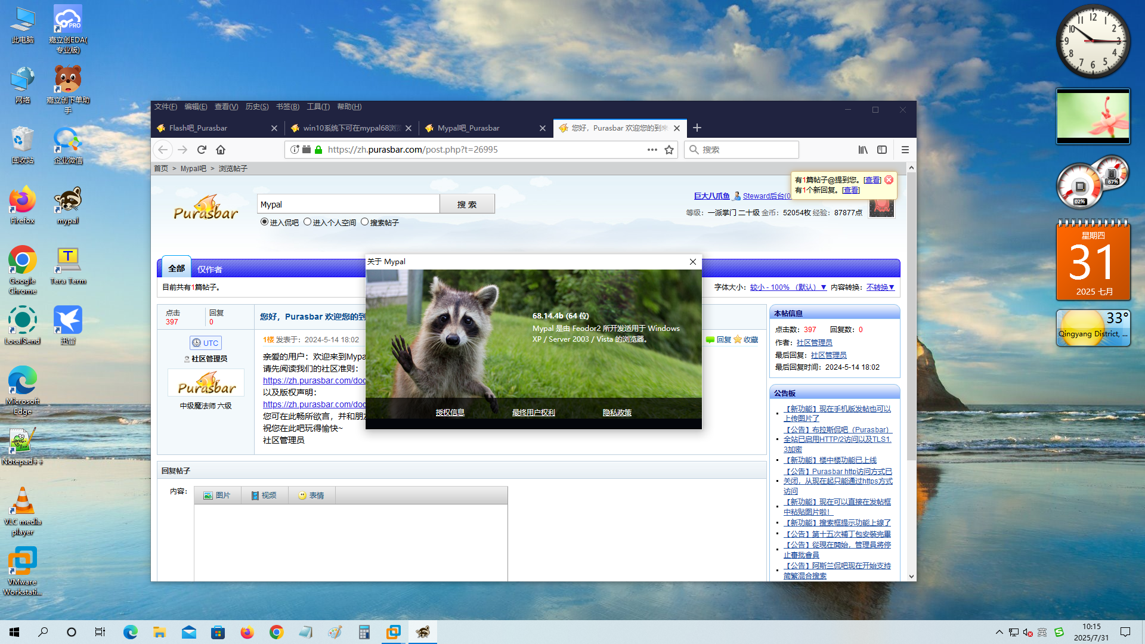Open the mypal desktop shortcut

68,206
